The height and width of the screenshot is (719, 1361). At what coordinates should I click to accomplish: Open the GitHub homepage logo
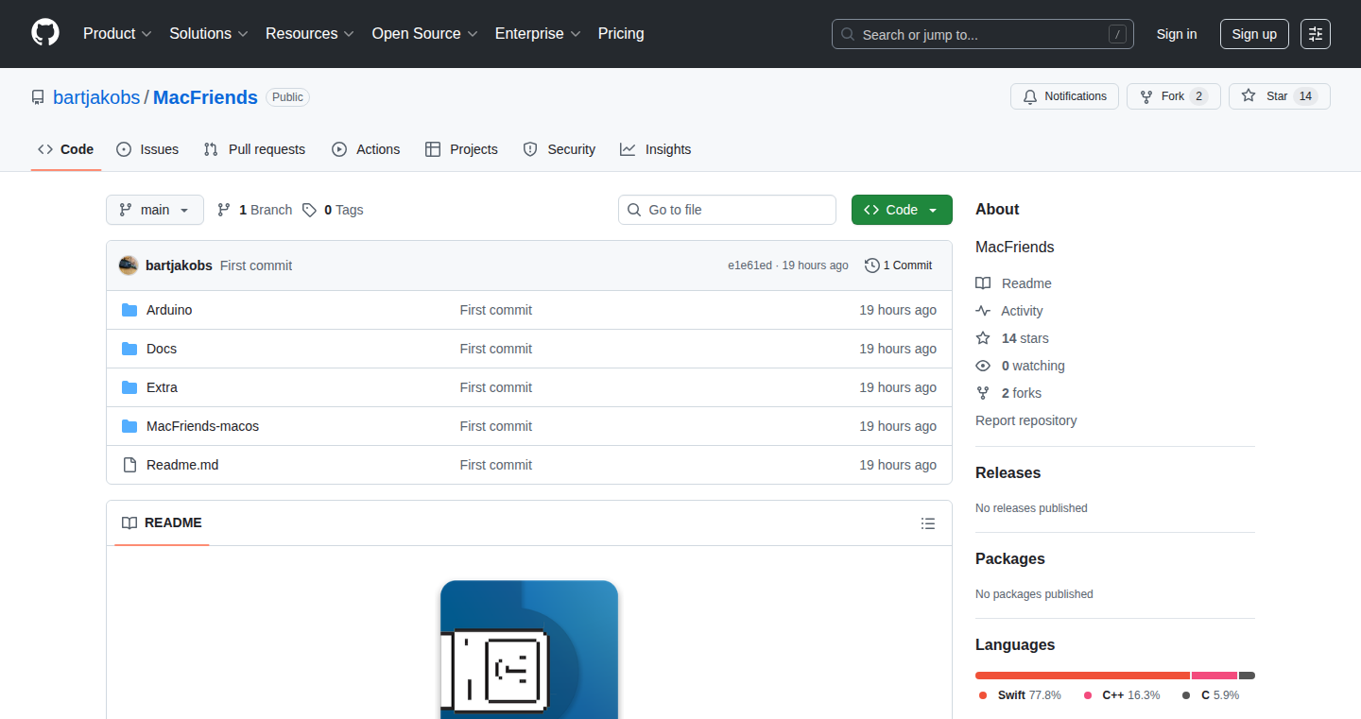(45, 33)
